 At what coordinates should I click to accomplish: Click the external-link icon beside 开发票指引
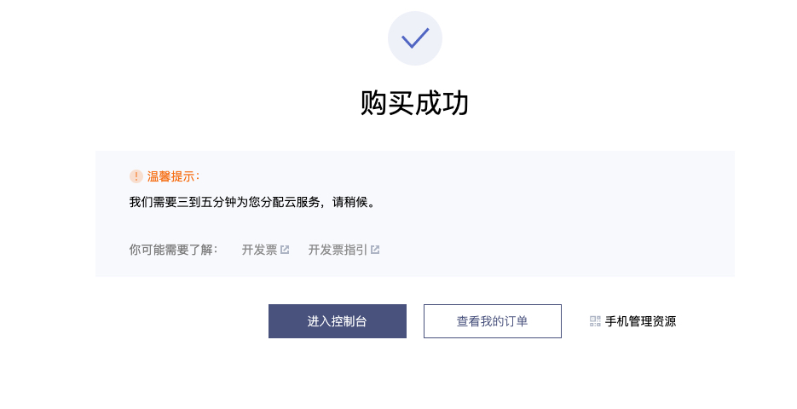click(x=375, y=250)
